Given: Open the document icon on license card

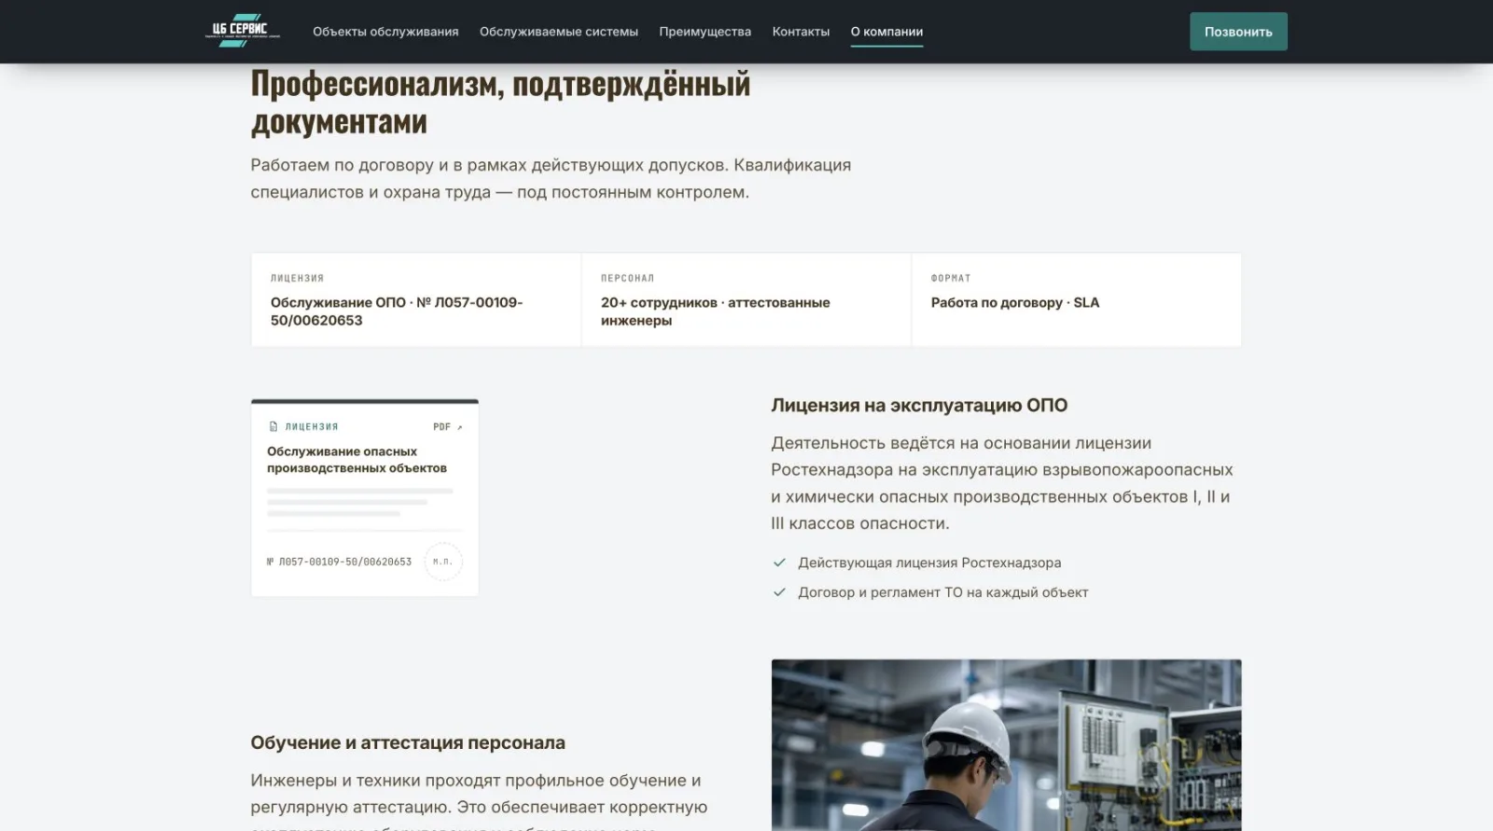Looking at the screenshot, I should (273, 427).
